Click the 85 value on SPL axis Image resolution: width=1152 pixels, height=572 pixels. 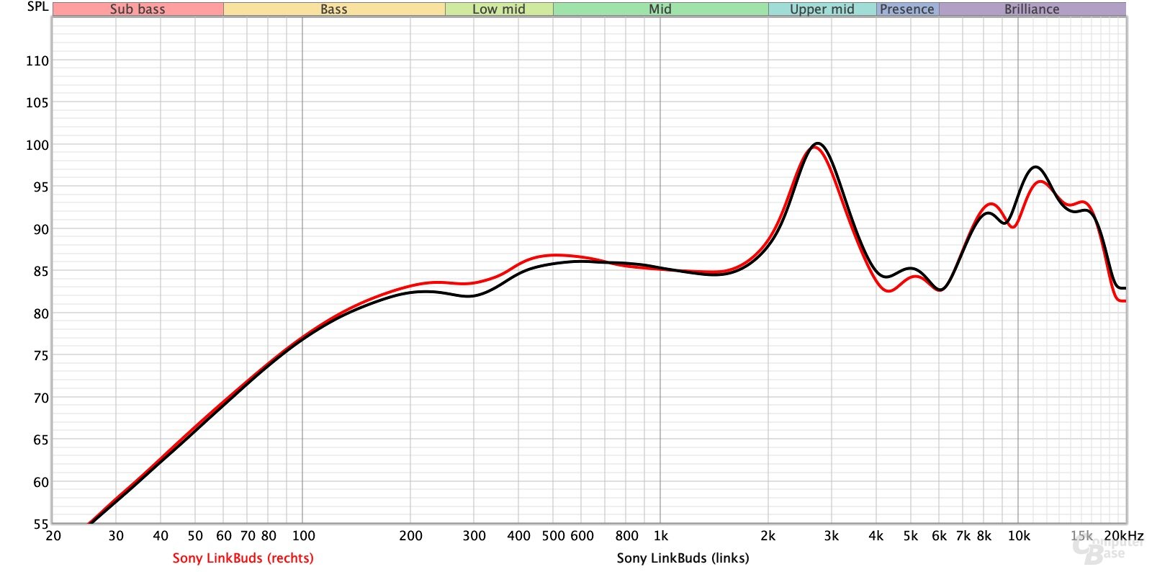tap(41, 272)
